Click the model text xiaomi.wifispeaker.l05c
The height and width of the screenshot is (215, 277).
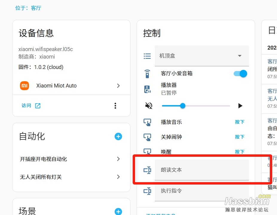pyautogui.click(x=46, y=49)
